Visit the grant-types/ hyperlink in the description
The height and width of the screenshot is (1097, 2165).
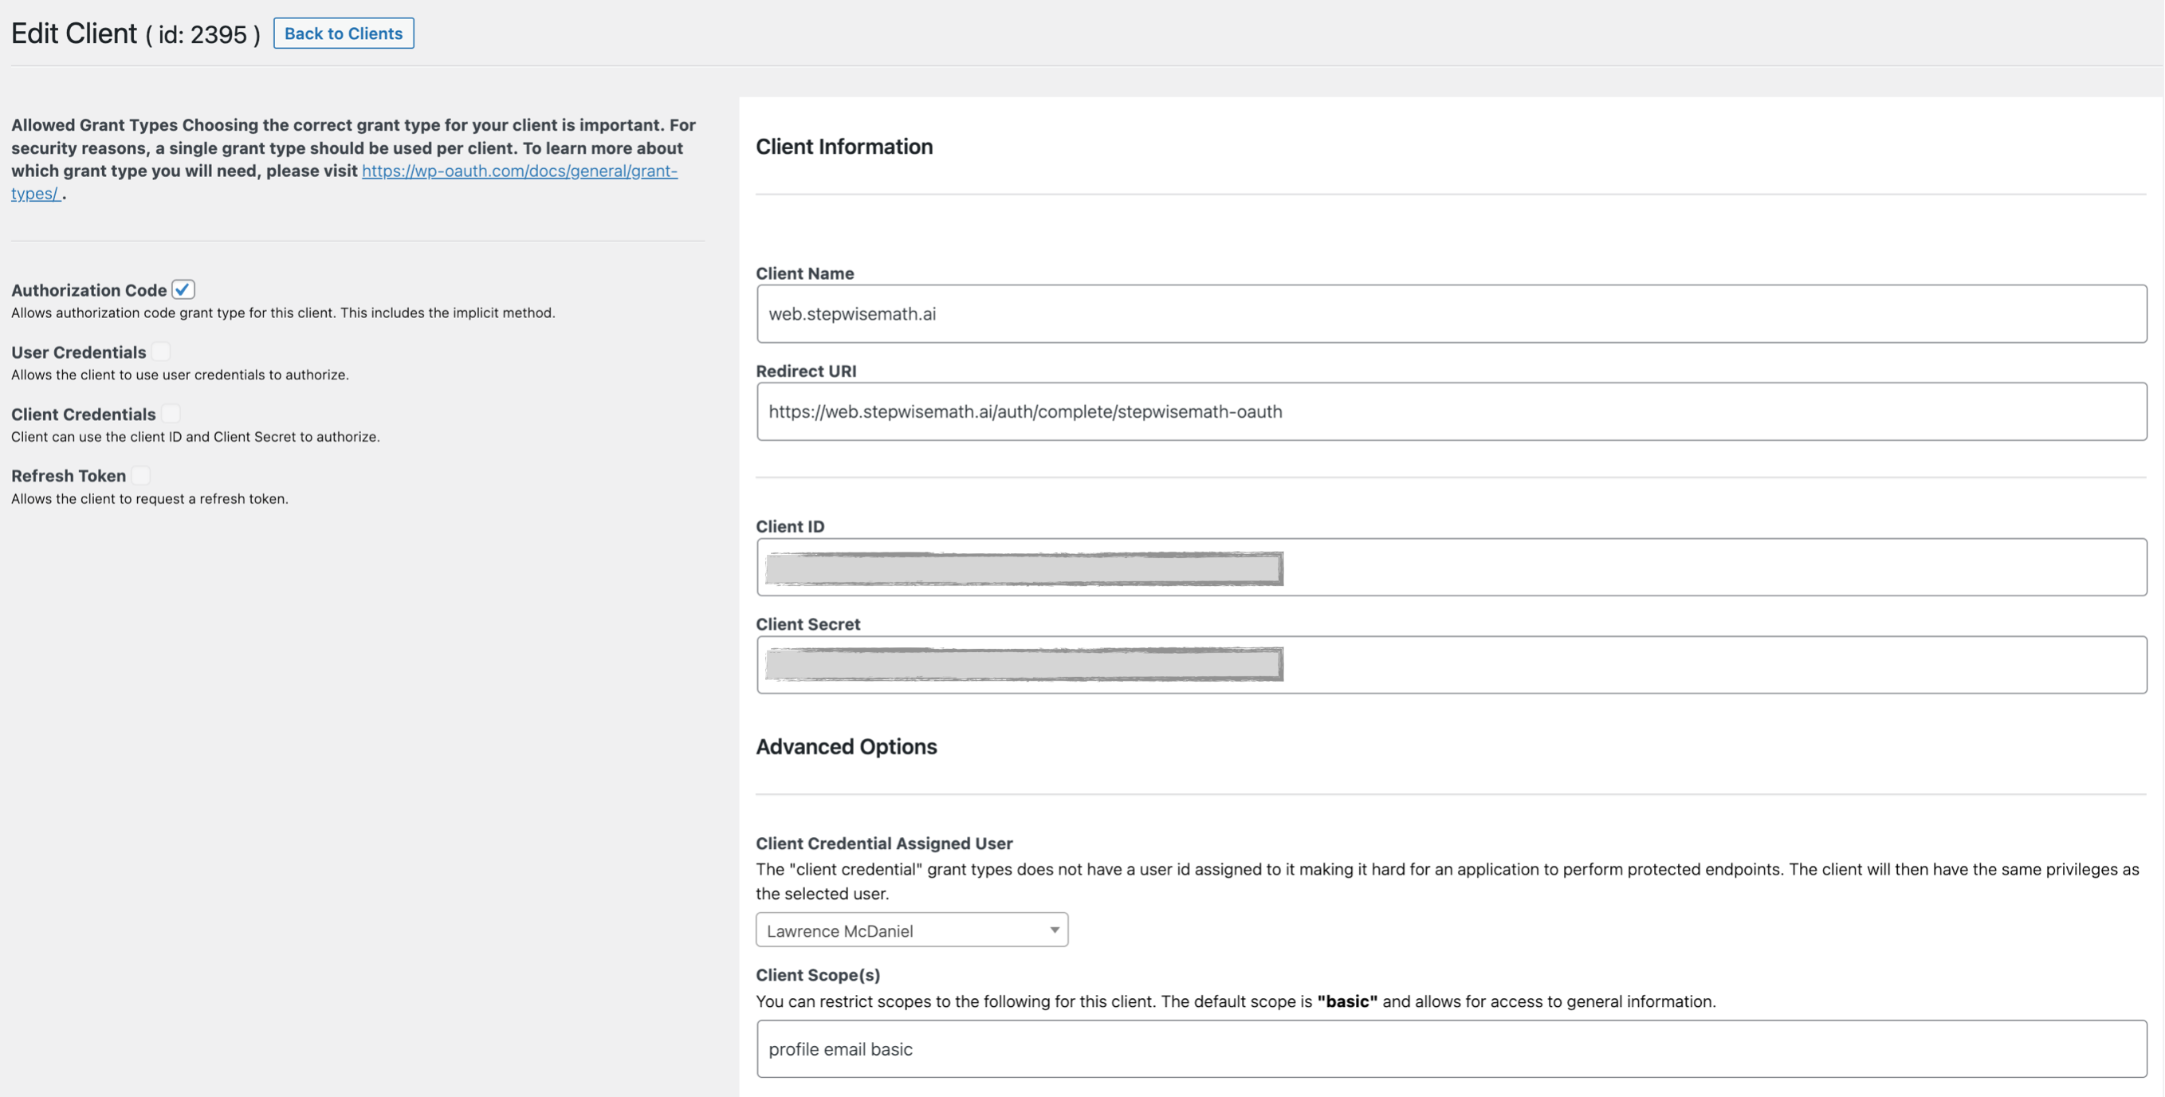[x=33, y=194]
